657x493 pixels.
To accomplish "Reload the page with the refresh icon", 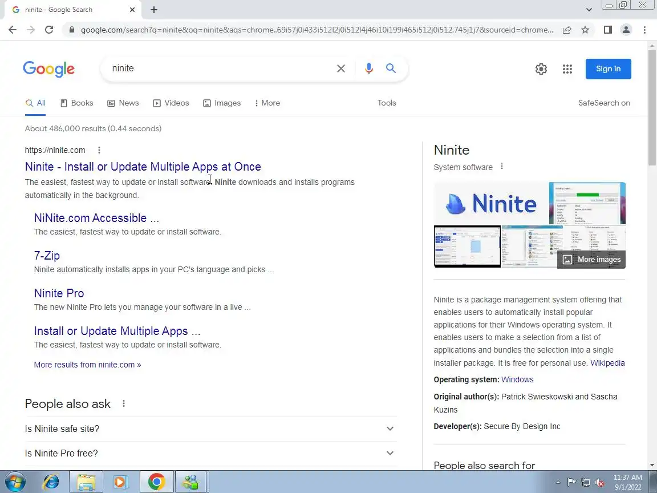I will [x=49, y=30].
